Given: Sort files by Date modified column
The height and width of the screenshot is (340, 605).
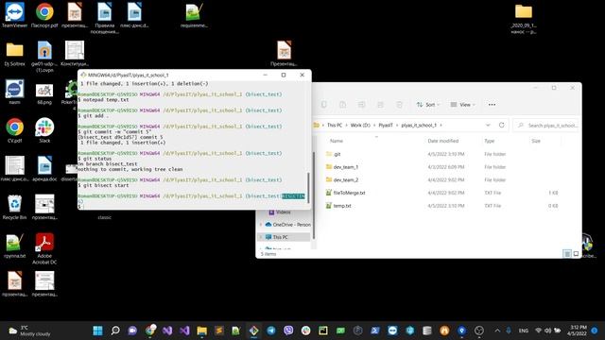Looking at the screenshot, I should 443,141.
